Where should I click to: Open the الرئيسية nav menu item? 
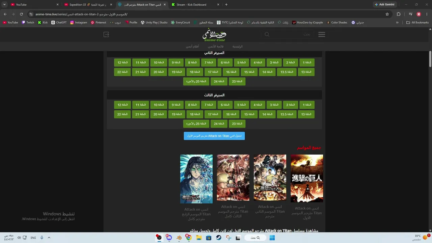coord(238,47)
